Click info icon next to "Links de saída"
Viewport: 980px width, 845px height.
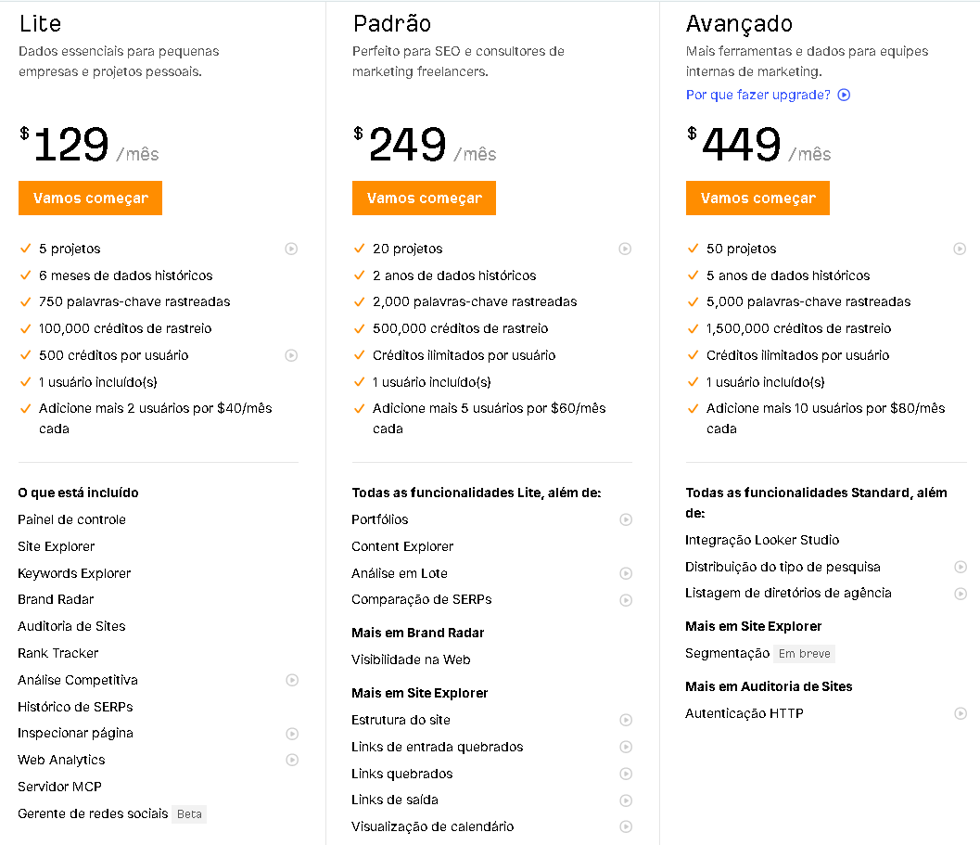tap(626, 800)
